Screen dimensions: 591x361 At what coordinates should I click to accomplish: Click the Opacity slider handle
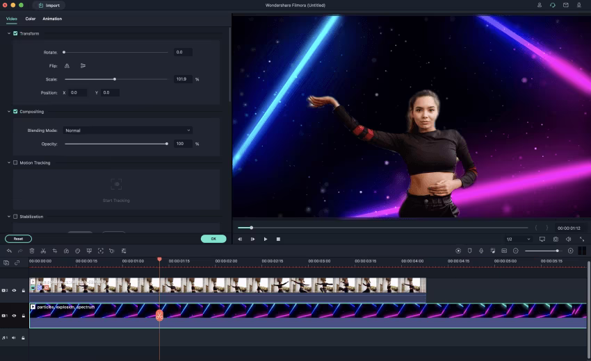coord(167,144)
